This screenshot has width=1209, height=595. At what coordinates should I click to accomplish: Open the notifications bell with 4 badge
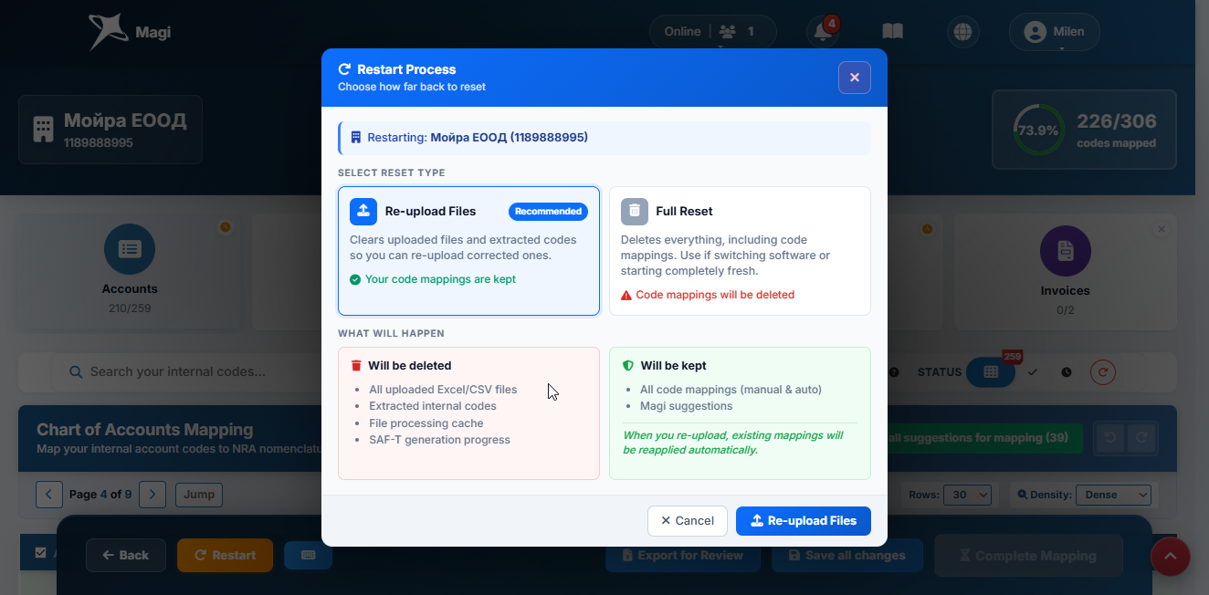coord(823,32)
